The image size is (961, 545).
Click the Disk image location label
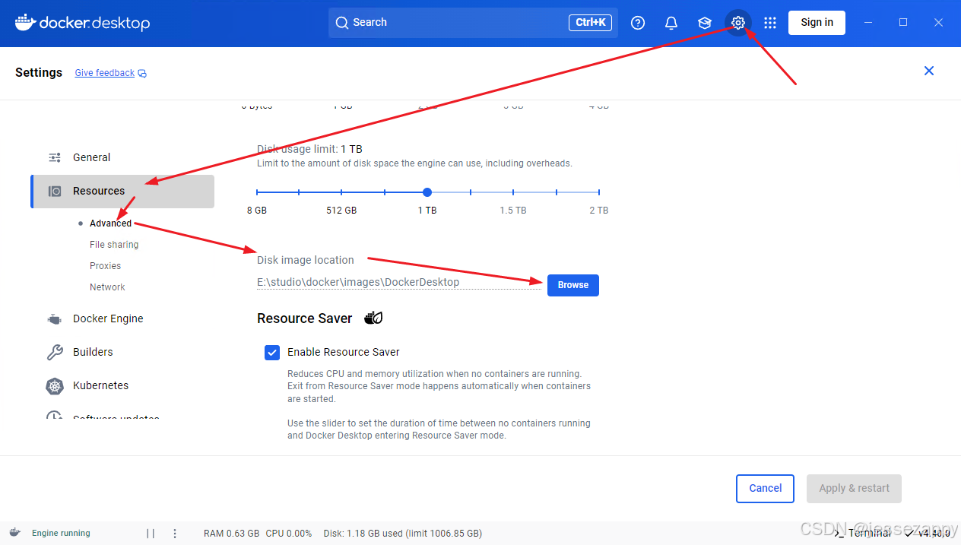pos(306,260)
